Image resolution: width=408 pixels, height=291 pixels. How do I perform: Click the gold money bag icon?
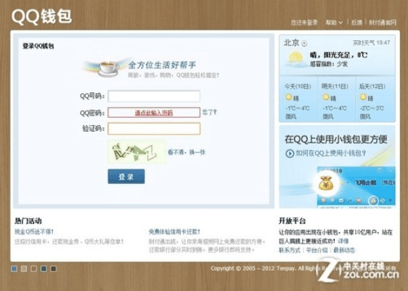point(326,183)
